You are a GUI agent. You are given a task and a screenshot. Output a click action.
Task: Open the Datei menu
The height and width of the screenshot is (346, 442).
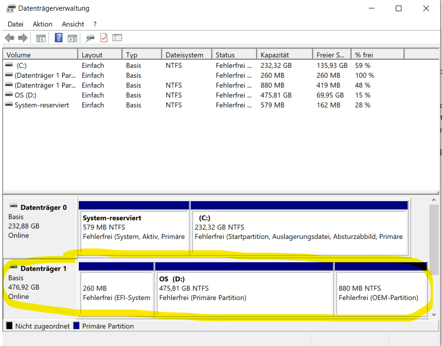coord(15,24)
